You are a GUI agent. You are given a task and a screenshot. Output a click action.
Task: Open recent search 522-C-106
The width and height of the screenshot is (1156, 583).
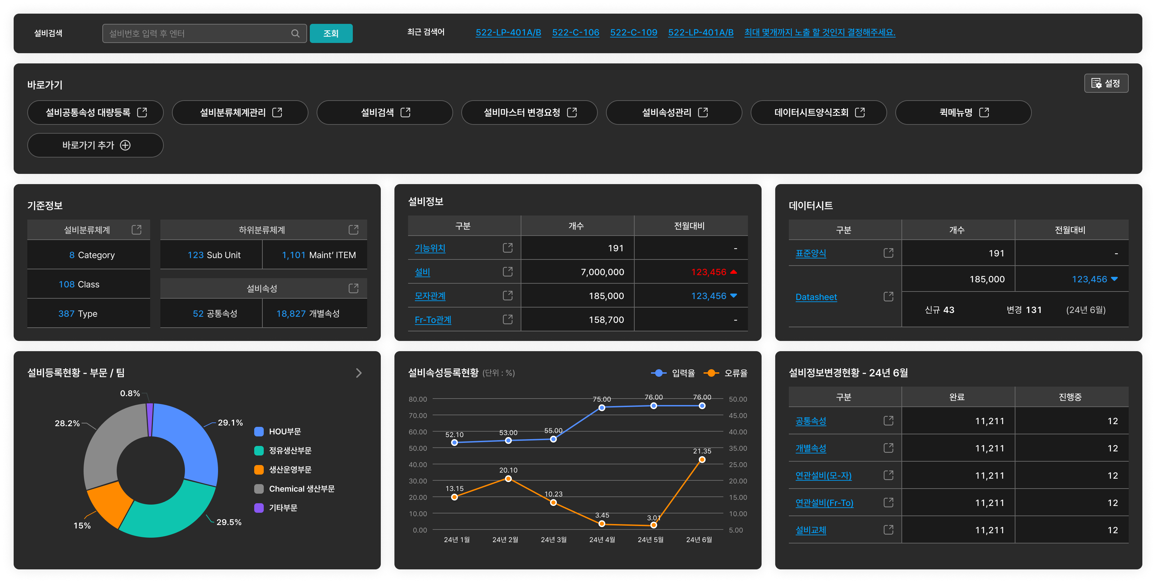coord(575,32)
